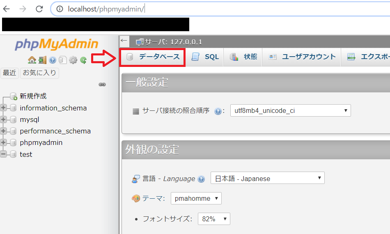Image resolution: width=390 pixels, height=234 pixels.
Task: Click the phpMyAdmin home icon
Action: (x=32, y=60)
